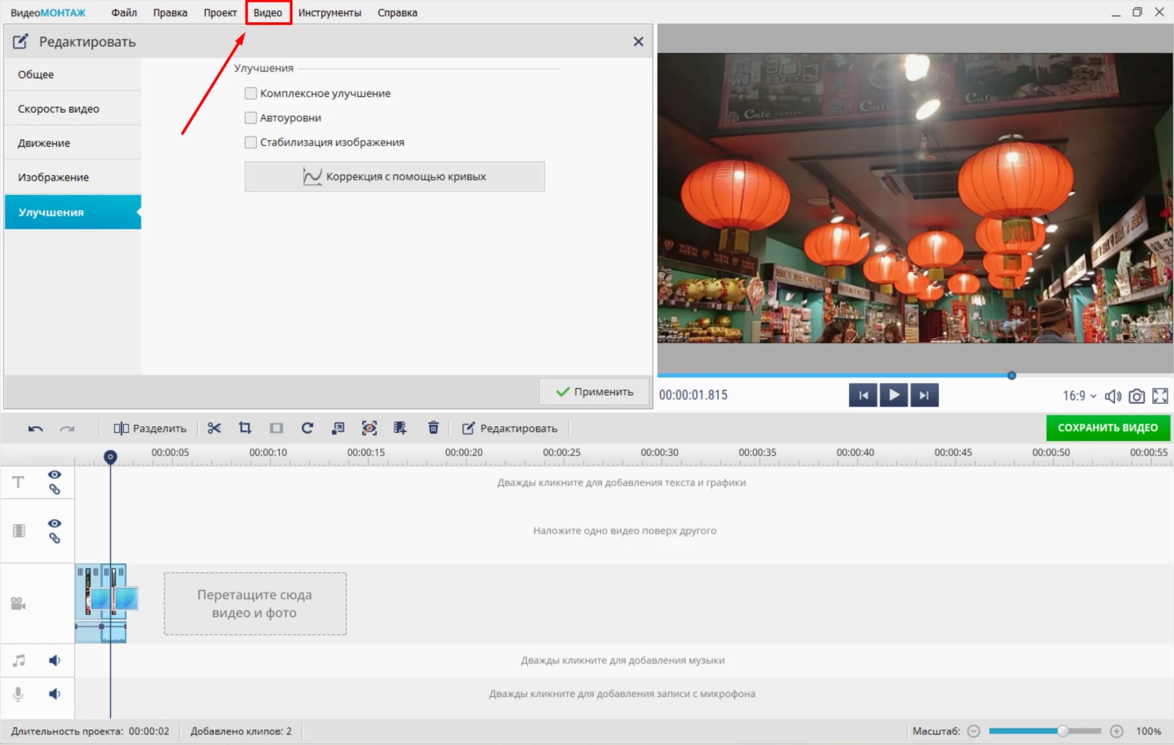This screenshot has height=745, width=1174.
Task: Click the overlay video track film icon
Action: pos(19,531)
